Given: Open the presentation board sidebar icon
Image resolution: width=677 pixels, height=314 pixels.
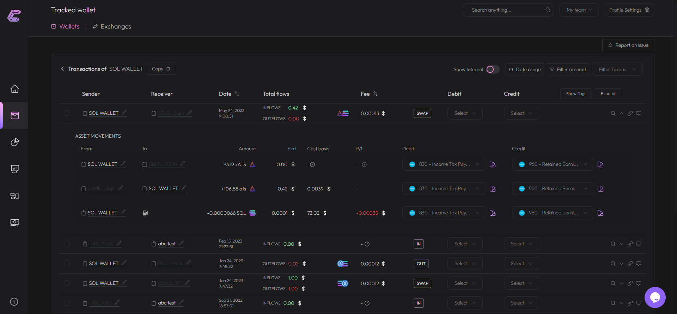Looking at the screenshot, I should [14, 169].
